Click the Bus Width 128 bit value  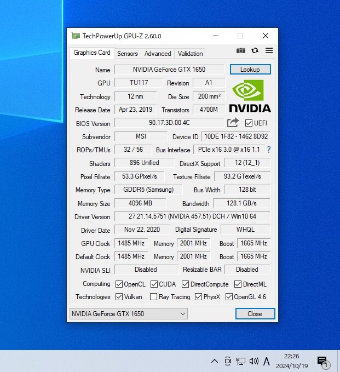pos(247,190)
